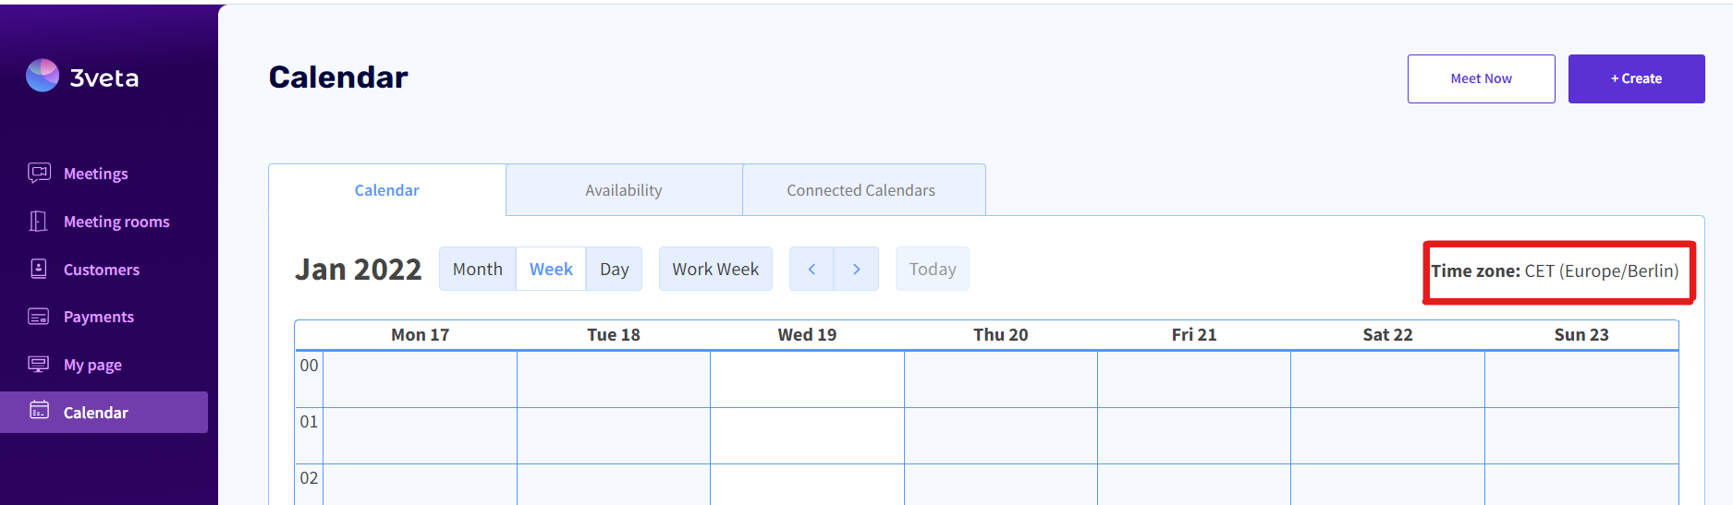Jump to Today in the calendar
The image size is (1733, 505).
point(932,269)
